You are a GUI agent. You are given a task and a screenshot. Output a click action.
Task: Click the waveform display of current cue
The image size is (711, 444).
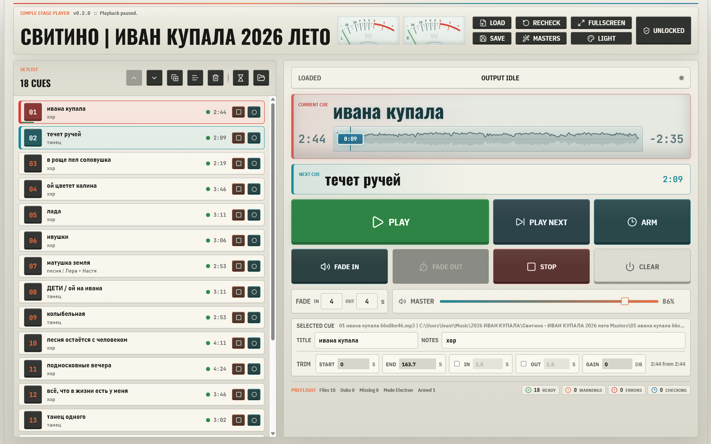point(488,139)
